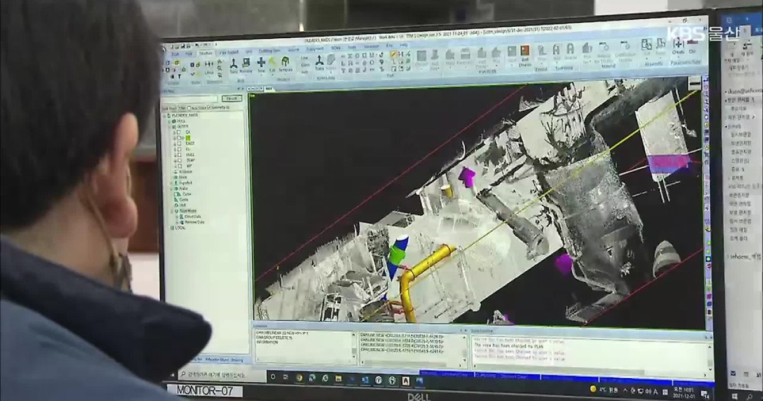
Task: Click the Certification Display icon in Material group
Action: point(625,46)
